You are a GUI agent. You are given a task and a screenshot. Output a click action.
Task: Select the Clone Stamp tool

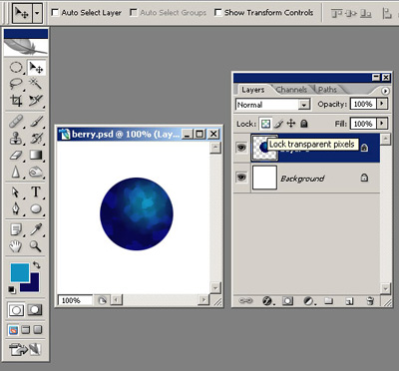(x=16, y=139)
